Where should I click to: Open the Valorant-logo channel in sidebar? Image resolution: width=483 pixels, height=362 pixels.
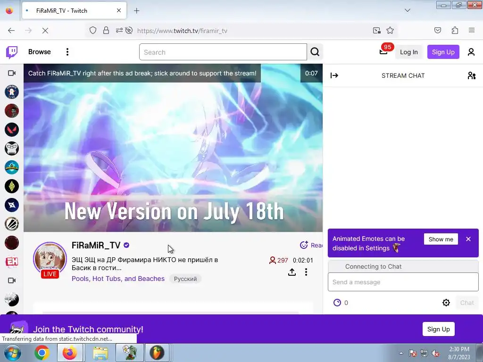[12, 130]
